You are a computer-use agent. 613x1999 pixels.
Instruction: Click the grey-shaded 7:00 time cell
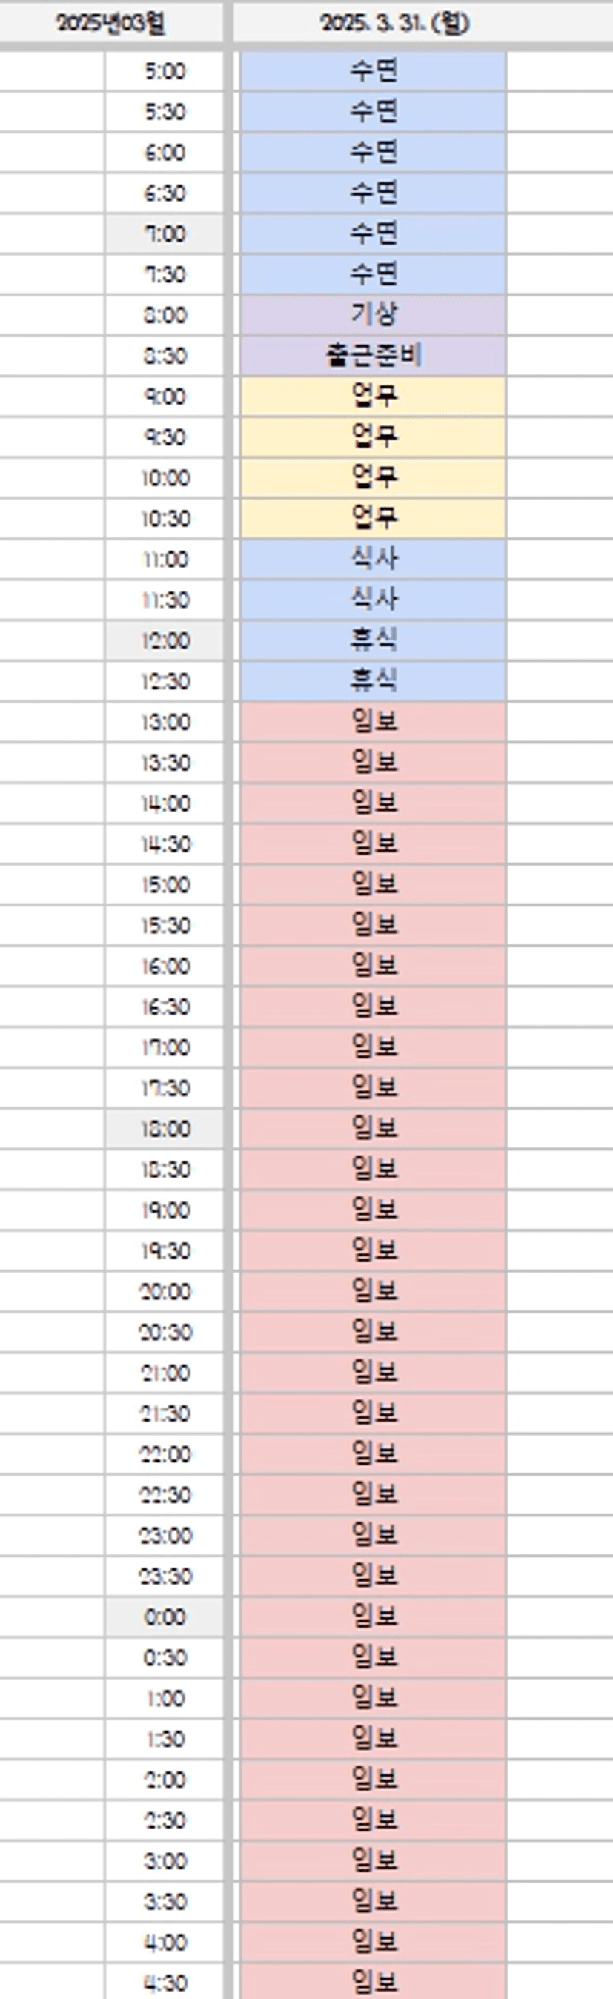[x=165, y=233]
